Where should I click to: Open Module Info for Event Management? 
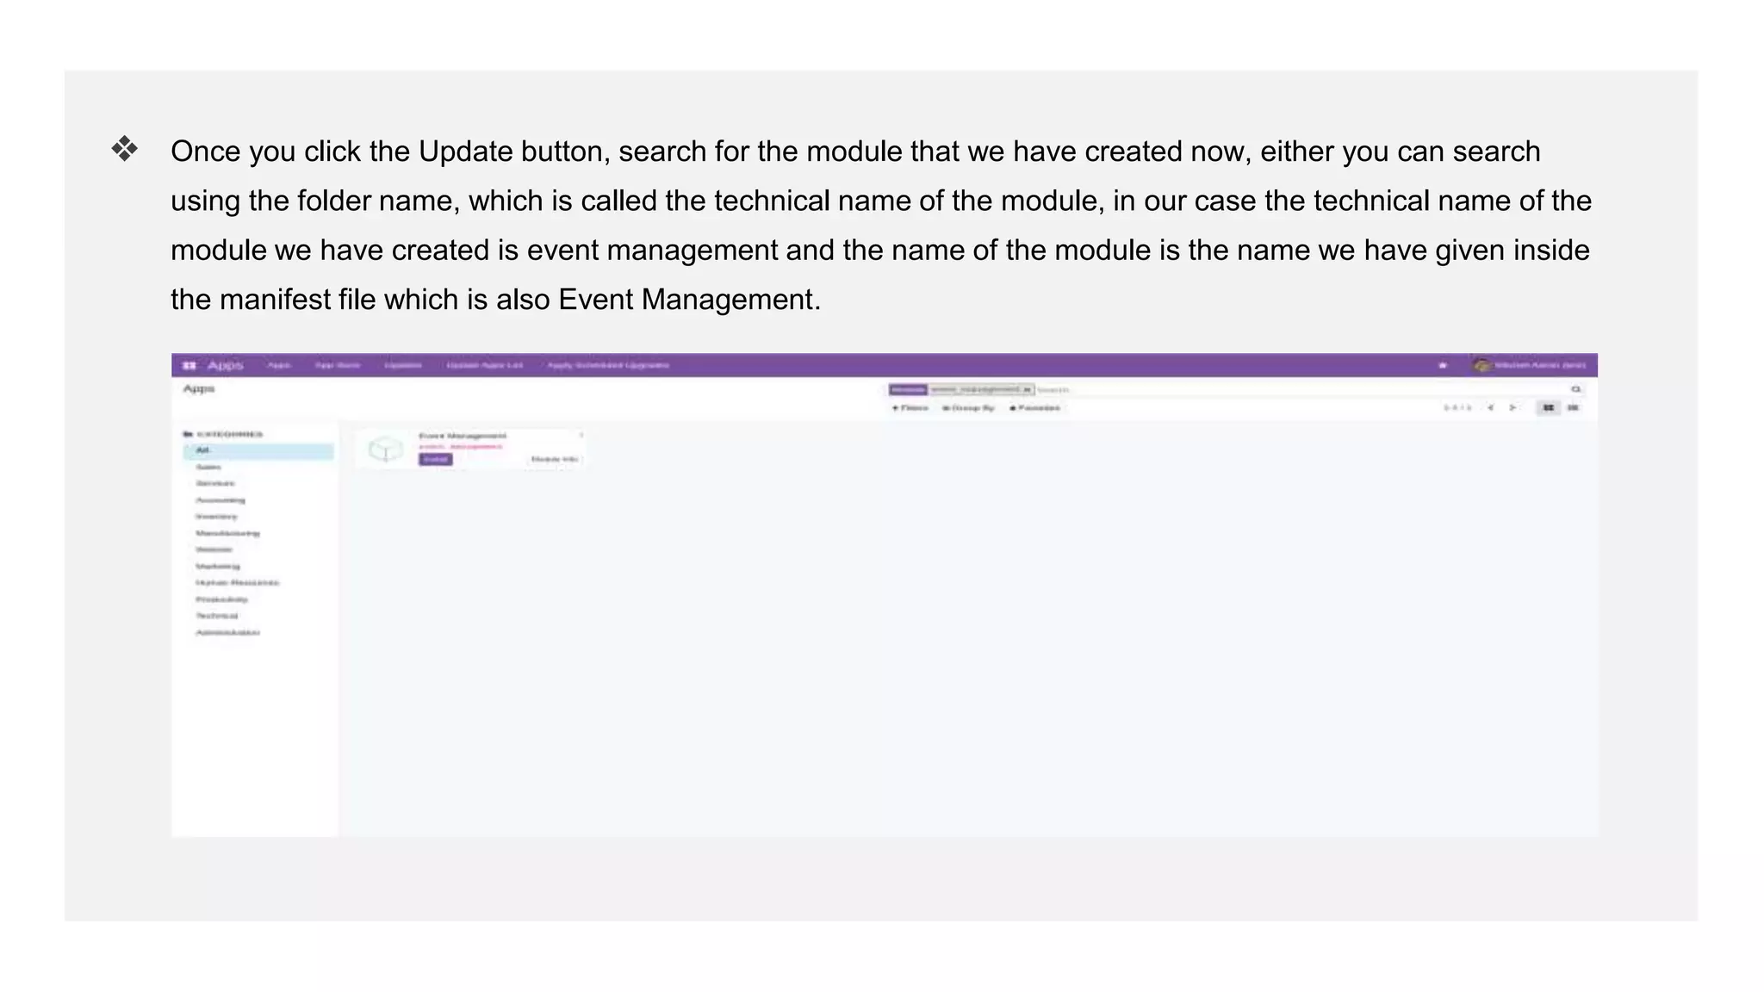554,459
